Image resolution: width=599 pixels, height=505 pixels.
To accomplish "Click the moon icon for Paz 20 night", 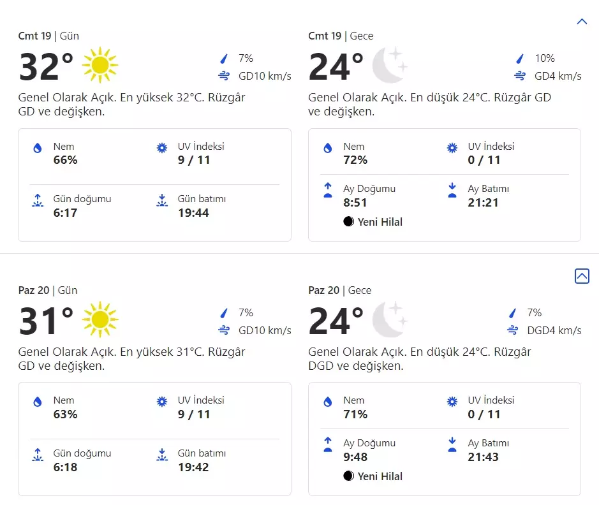I will 389,319.
